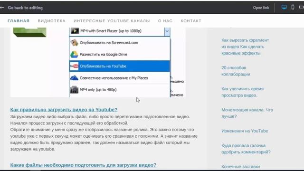Open the ГЛАВНАЯ navigation tab

[19, 21]
